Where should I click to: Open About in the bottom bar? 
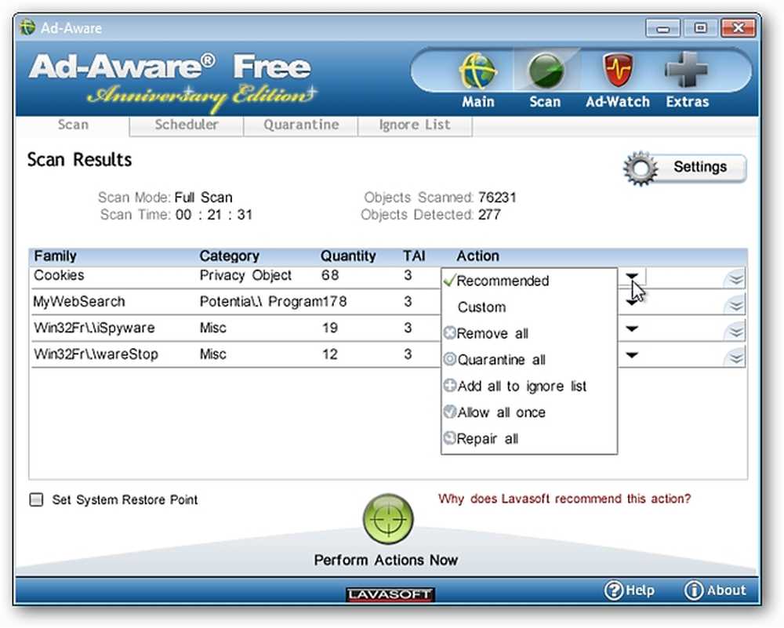click(x=715, y=590)
